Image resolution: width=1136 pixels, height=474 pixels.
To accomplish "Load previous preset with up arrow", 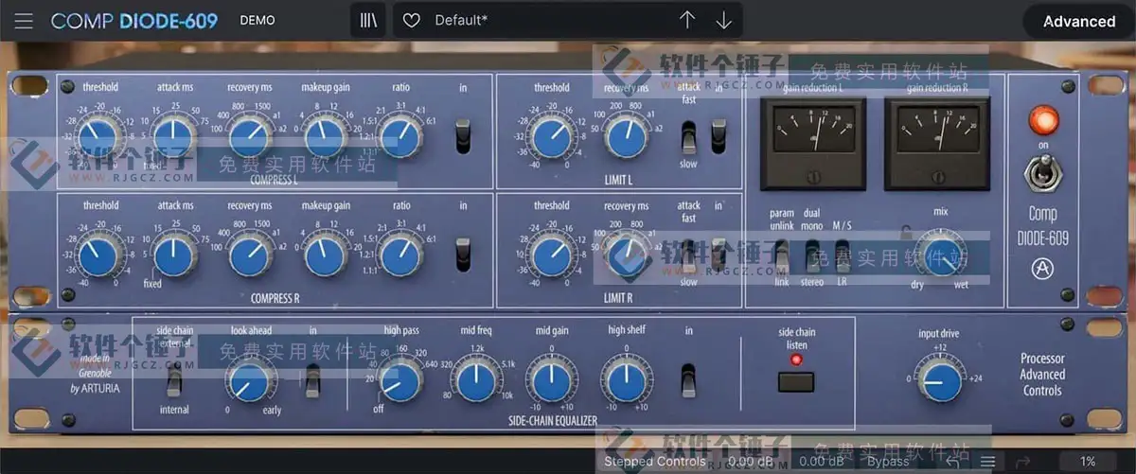I will [x=688, y=21].
